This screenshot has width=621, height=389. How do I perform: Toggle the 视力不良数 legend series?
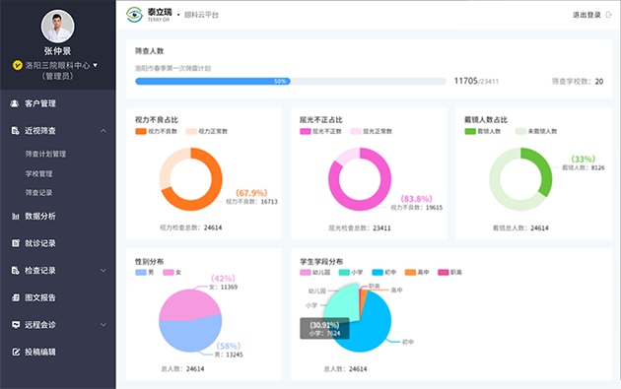coord(157,131)
